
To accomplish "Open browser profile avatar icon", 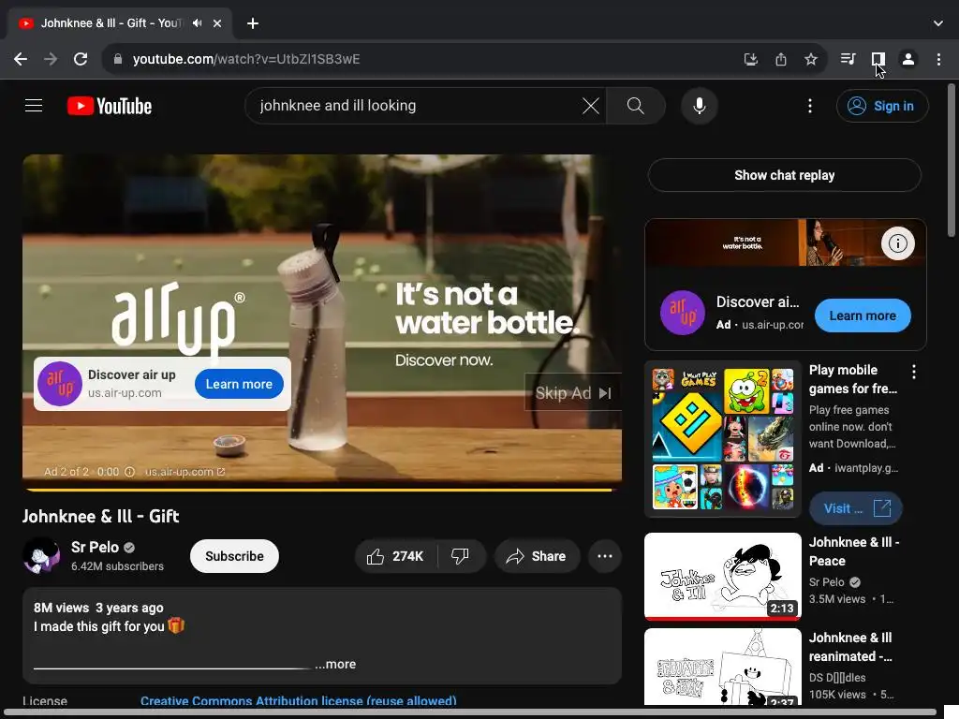I will click(x=908, y=59).
